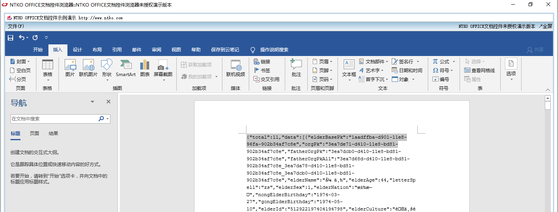Insert a 签名行 signature line
The image size is (558, 212).
[x=405, y=62]
